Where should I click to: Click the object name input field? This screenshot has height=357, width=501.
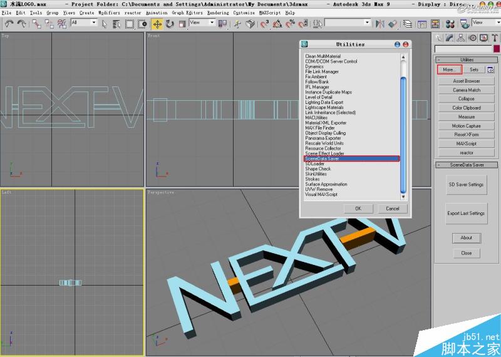tap(463, 49)
